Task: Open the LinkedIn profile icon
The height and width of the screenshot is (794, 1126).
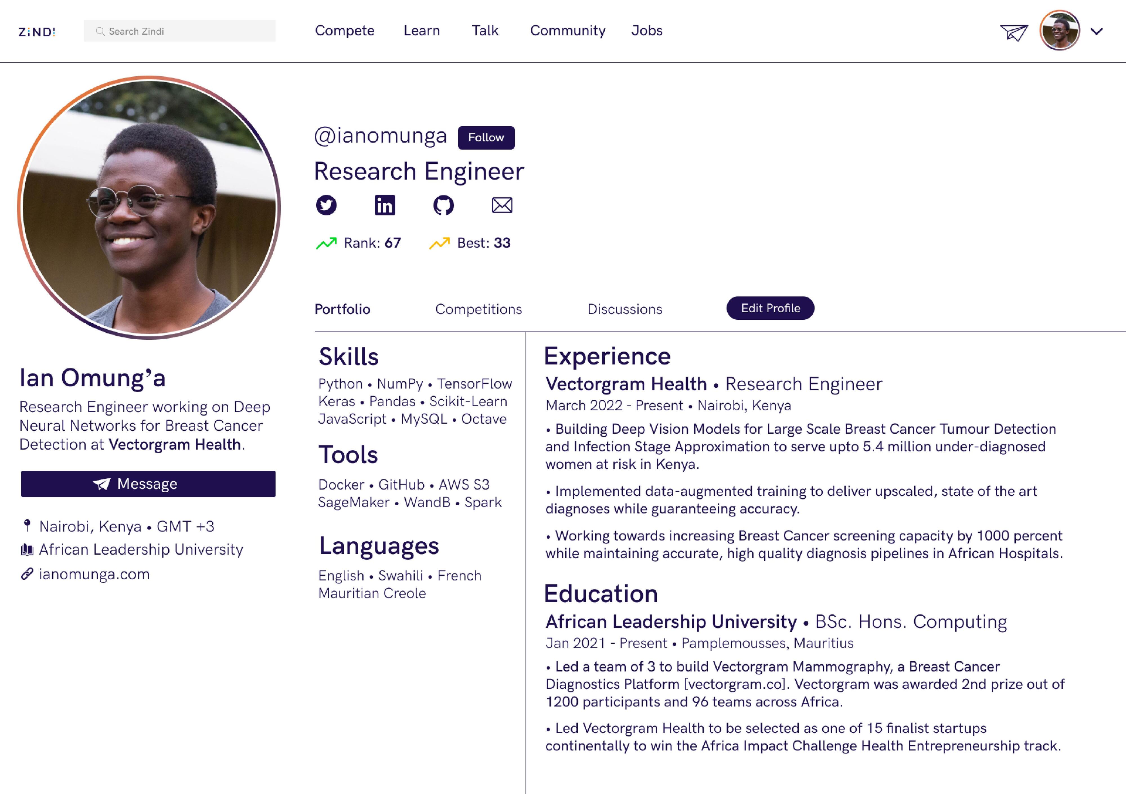Action: [x=385, y=205]
